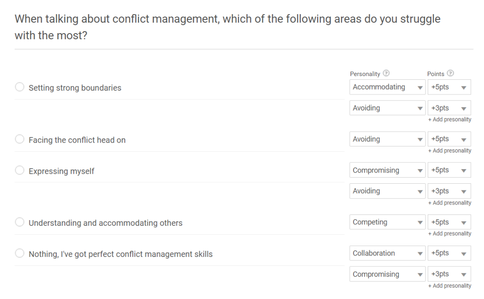The image size is (484, 299).
Task: Open the Competing personality dropdown
Action: point(387,222)
